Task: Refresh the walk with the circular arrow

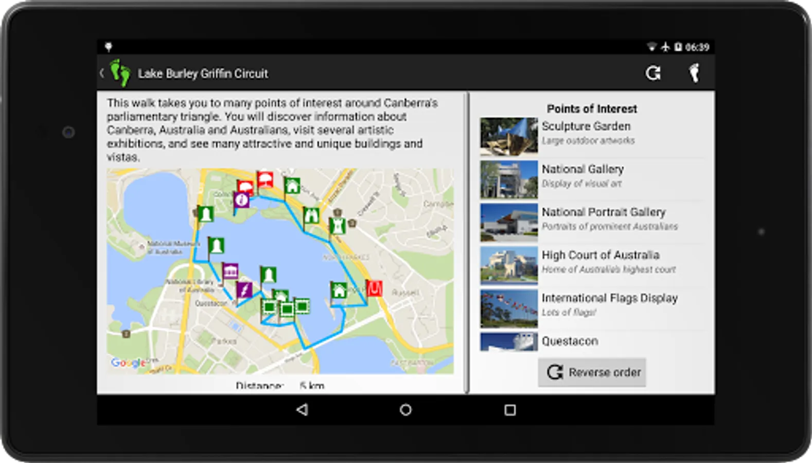Action: (653, 73)
